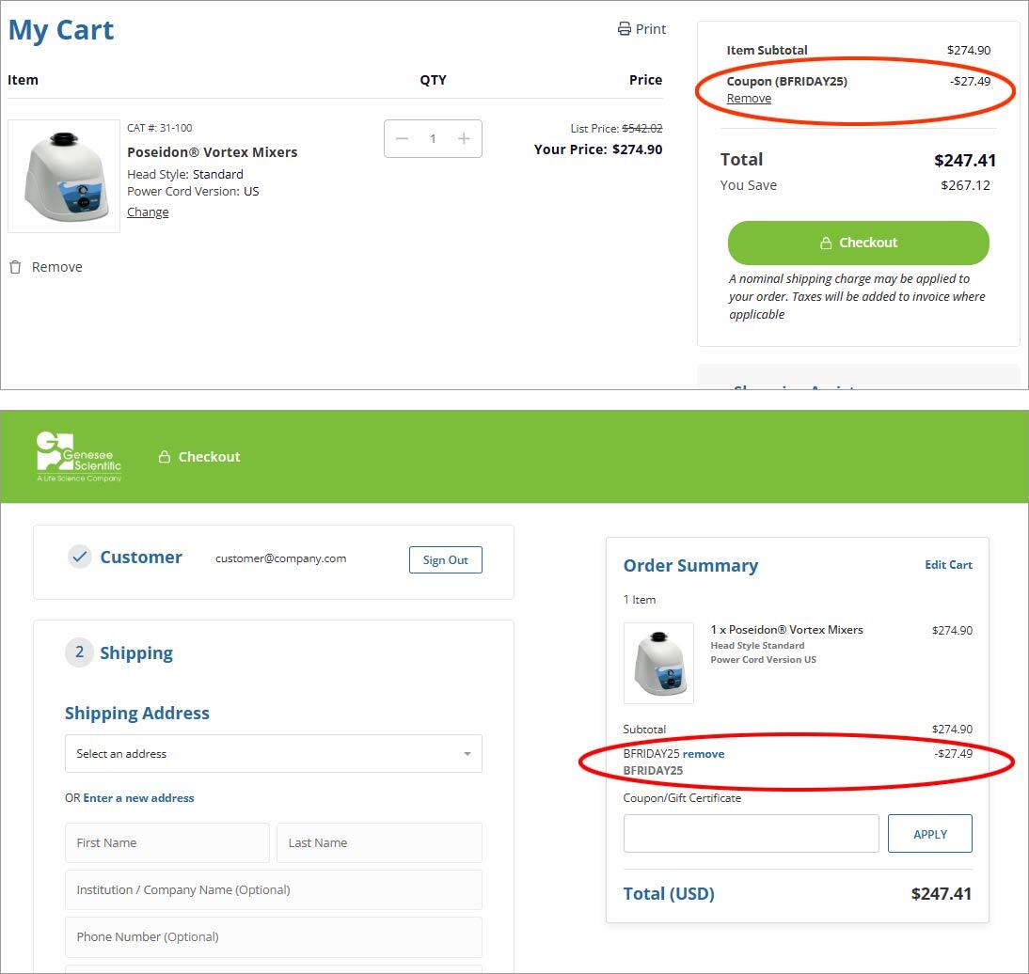The width and height of the screenshot is (1029, 974).
Task: Click the Sign Out button
Action: [445, 560]
